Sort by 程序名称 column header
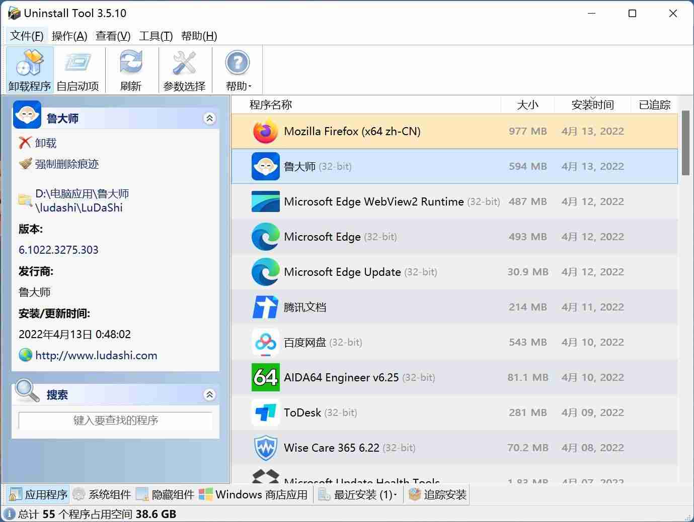This screenshot has height=522, width=694. [x=366, y=105]
